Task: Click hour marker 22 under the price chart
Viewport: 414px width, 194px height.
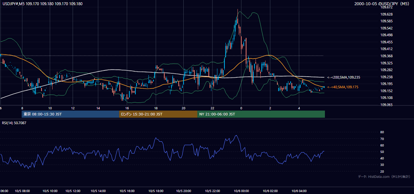Action: click(x=213, y=108)
